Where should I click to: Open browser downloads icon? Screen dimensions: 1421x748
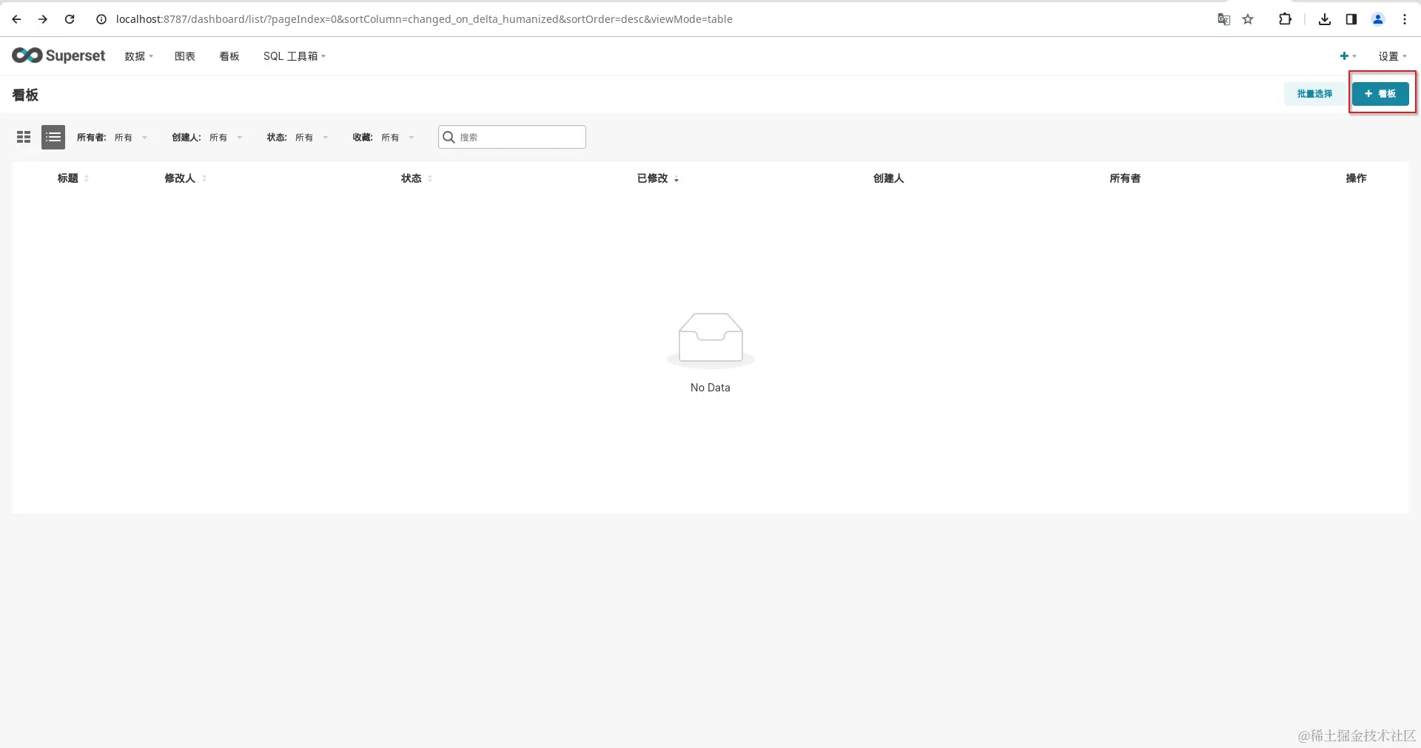click(1325, 19)
